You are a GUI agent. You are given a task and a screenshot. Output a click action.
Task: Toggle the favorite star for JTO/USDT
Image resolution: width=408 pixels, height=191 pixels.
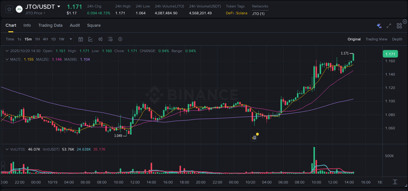(x=9, y=9)
